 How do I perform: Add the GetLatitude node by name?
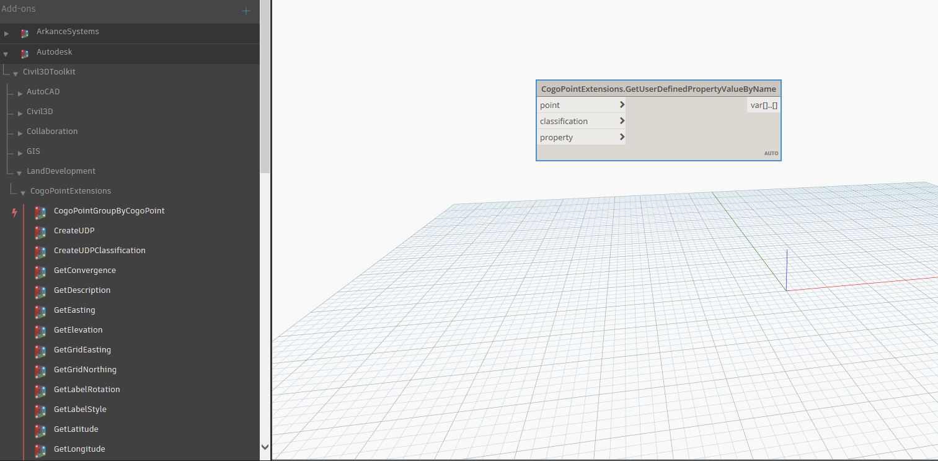pos(76,429)
